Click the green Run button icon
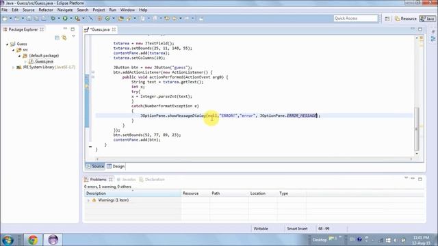The width and height of the screenshot is (438, 246). tap(65, 18)
